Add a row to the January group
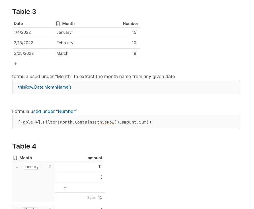Screen dimensions: 254x209 (65, 187)
